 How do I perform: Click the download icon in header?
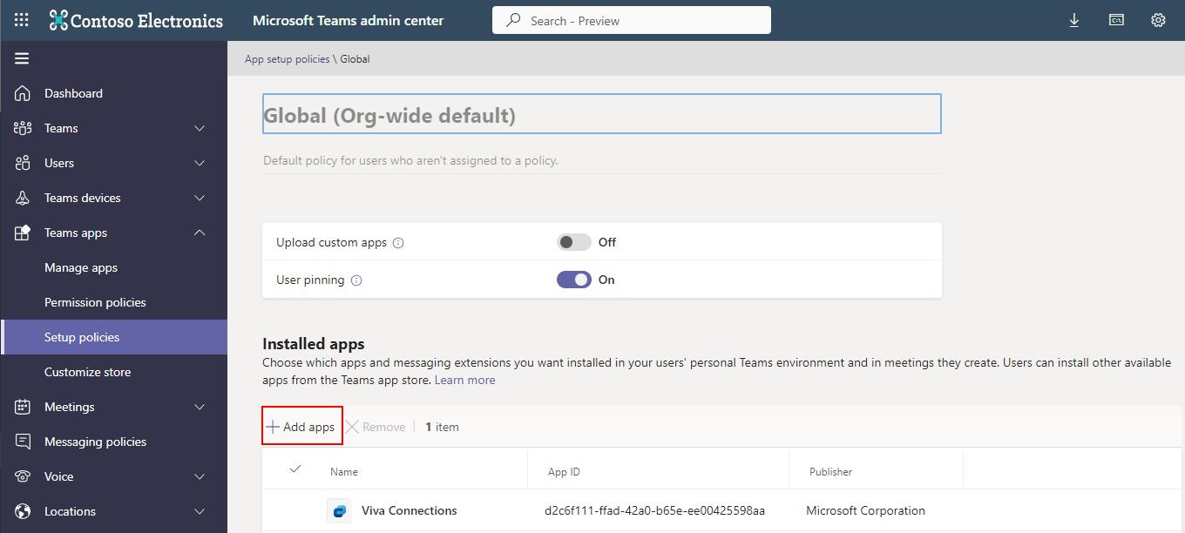click(x=1074, y=20)
